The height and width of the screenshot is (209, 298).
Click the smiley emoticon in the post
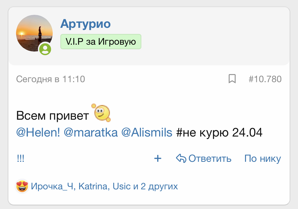coord(102,113)
